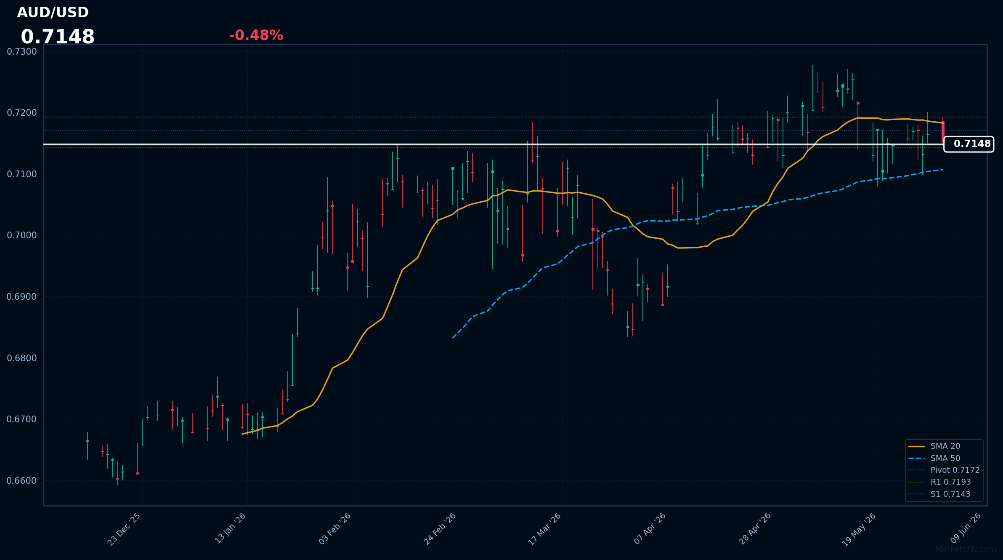This screenshot has height=560, width=1003.
Task: Click the 24 Feb '26 date label
Action: pyautogui.click(x=440, y=529)
